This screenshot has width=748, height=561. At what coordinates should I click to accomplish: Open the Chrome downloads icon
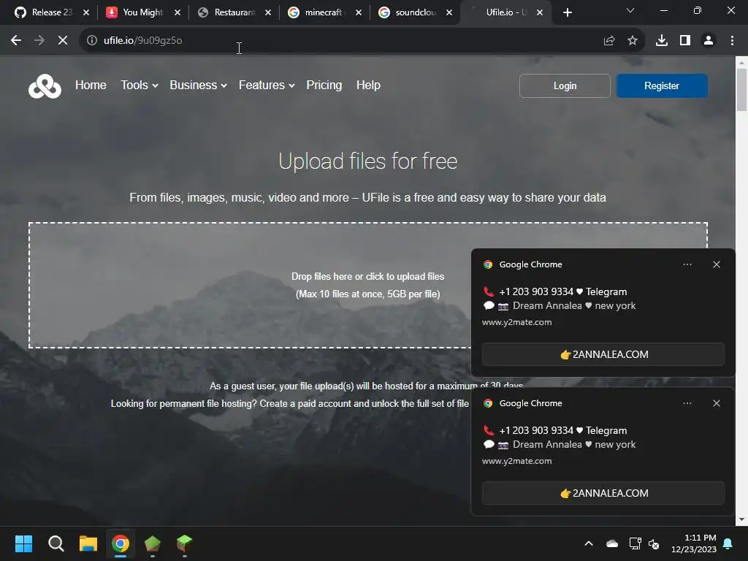(662, 41)
